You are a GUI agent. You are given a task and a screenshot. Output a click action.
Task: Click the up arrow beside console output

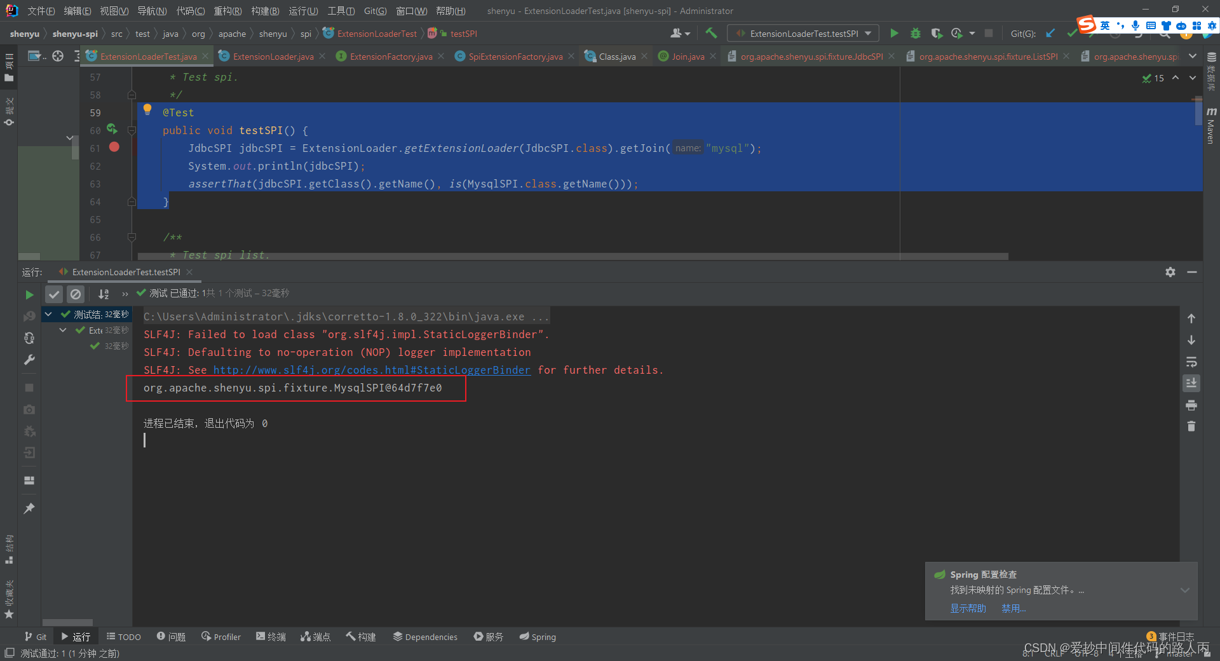click(x=1191, y=318)
